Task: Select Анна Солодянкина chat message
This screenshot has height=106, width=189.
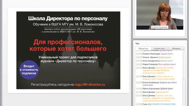Action: point(154,61)
